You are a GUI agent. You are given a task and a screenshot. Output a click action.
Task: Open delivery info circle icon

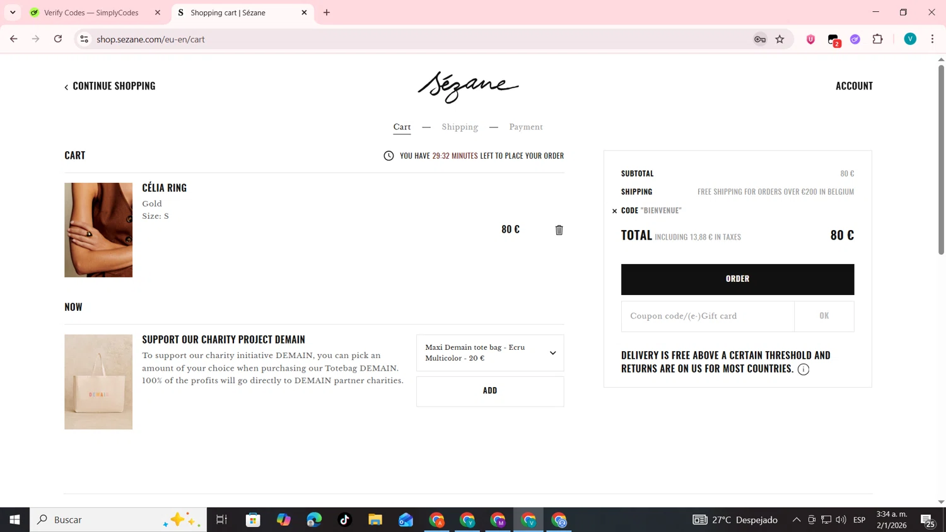coord(803,369)
